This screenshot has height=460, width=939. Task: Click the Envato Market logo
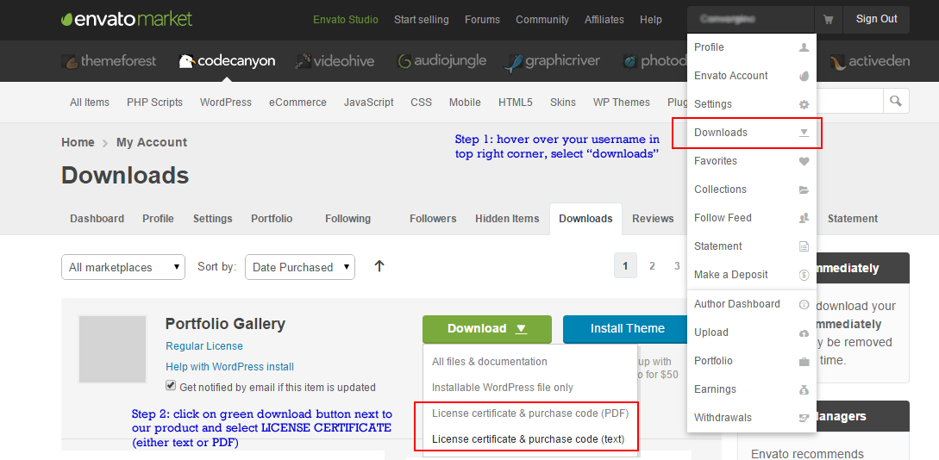point(127,19)
